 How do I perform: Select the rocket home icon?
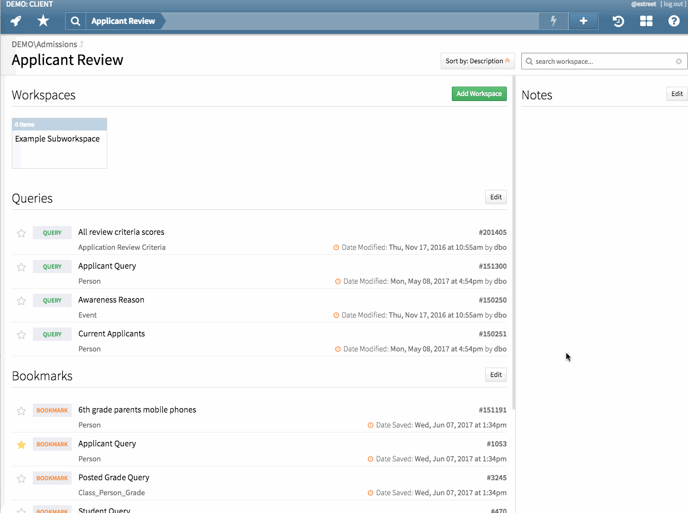(x=15, y=21)
